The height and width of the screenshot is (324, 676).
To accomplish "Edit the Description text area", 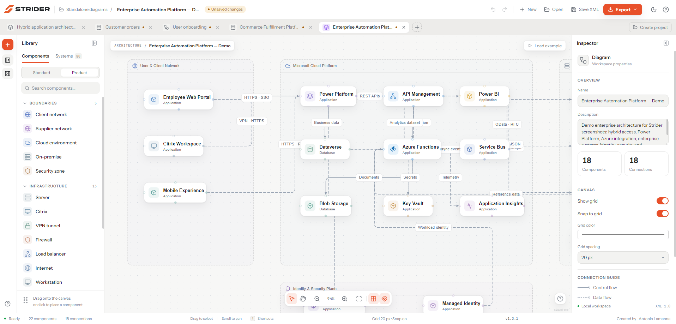I will coord(623,132).
